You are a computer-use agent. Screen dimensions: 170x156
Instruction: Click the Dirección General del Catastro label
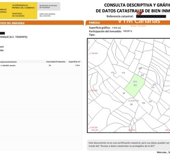48,15
